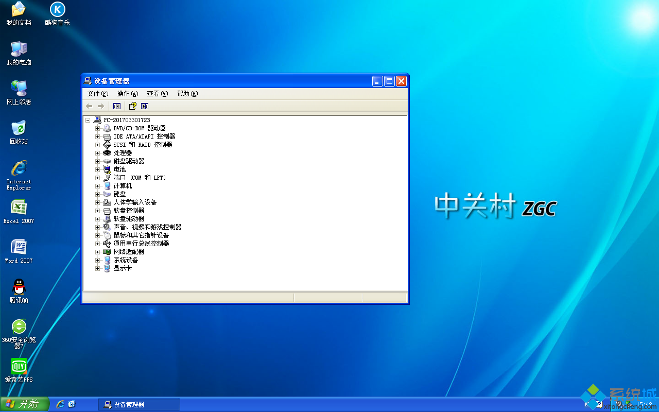Expand the DVD/CD-ROM 驱动器 node

[97, 128]
